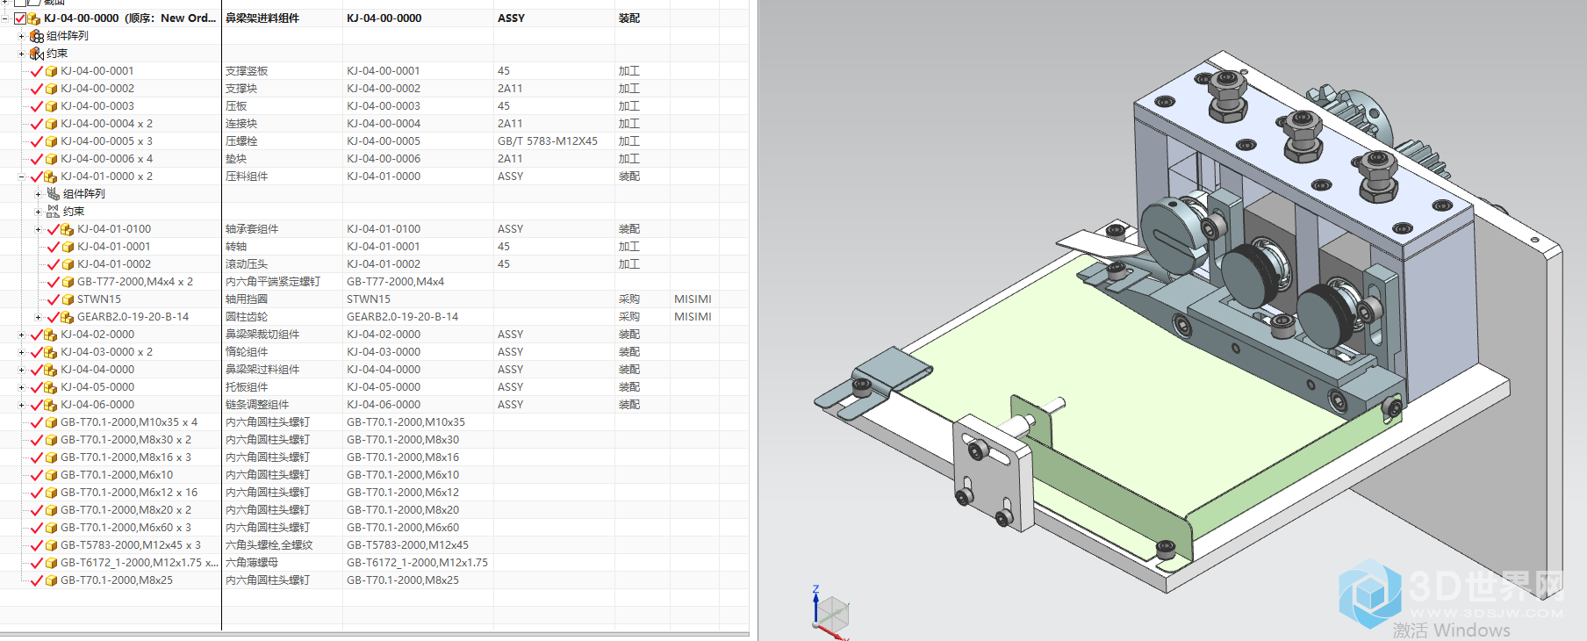Click the assembly icon of KJ-04-04-0000
Viewport: 1587px width, 641px height.
51,370
